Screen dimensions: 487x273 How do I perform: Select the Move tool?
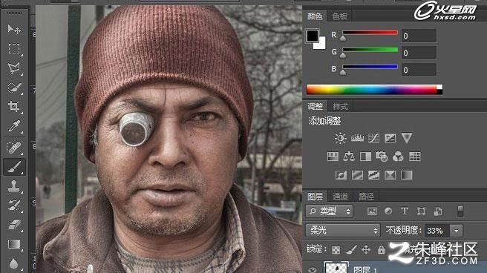pyautogui.click(x=13, y=30)
